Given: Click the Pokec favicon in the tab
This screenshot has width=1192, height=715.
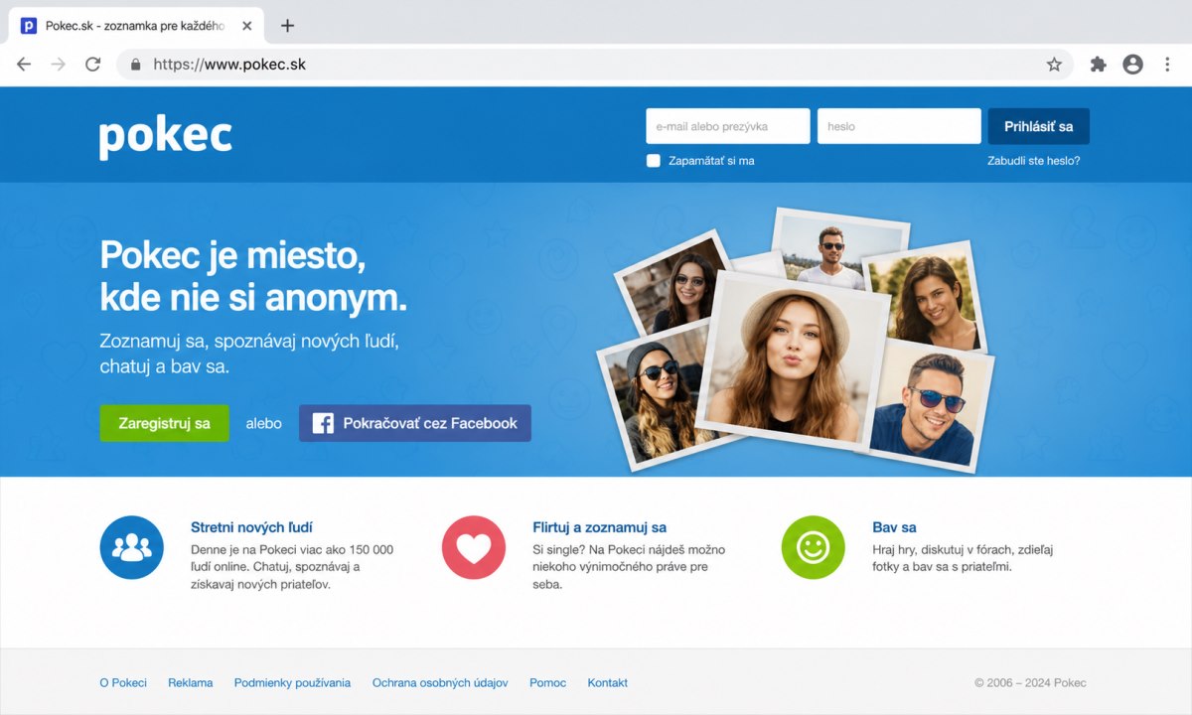Looking at the screenshot, I should 28,26.
